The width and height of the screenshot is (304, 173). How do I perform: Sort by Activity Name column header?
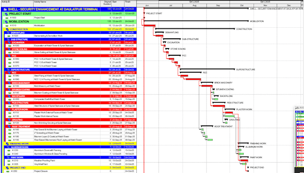click(67, 4)
